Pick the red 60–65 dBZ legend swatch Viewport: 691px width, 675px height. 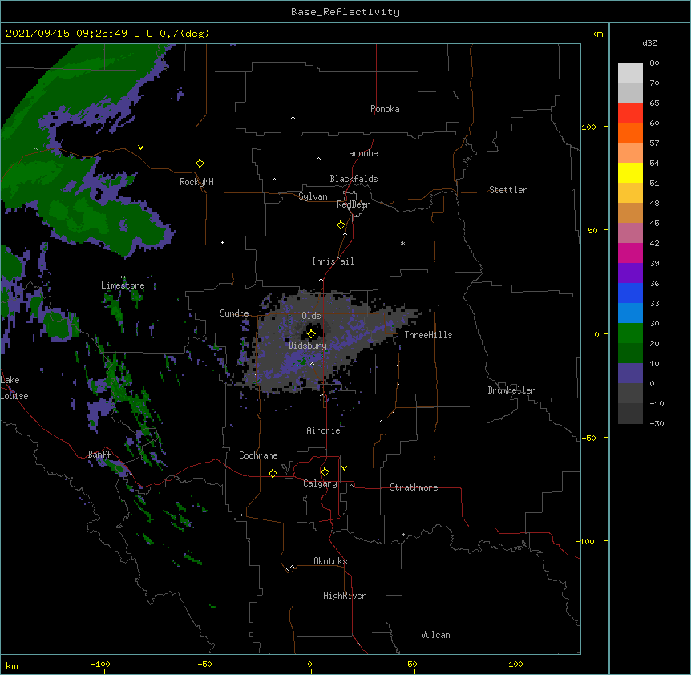point(630,113)
